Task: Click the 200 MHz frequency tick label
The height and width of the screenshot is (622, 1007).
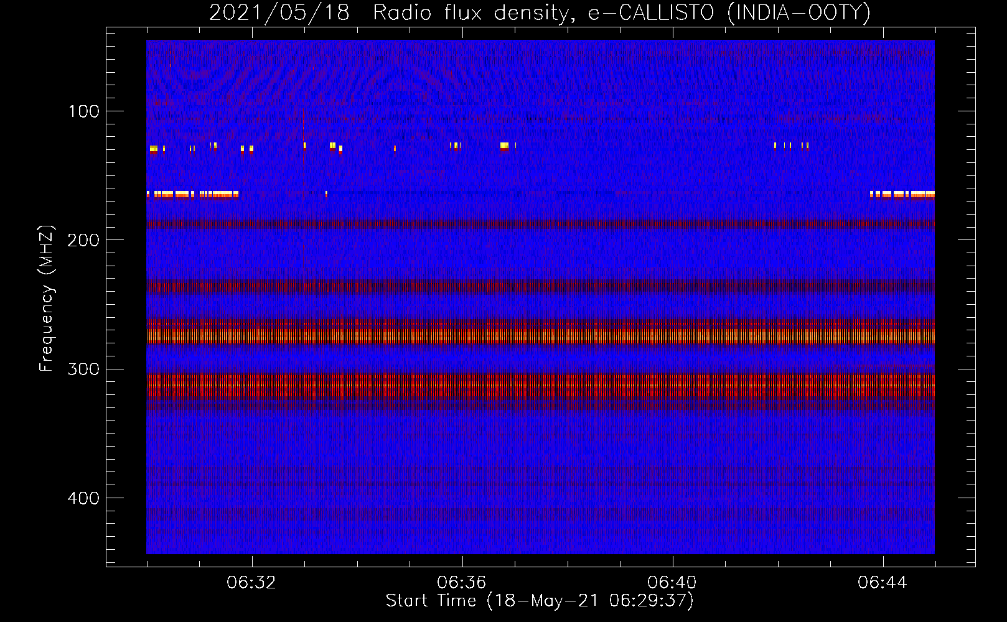Action: click(x=84, y=240)
